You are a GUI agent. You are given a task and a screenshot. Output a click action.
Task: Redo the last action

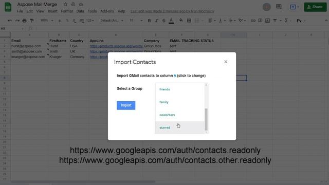coord(17,21)
